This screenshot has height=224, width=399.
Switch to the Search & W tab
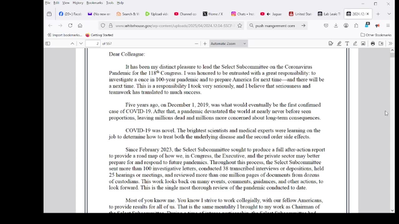pos(128,14)
